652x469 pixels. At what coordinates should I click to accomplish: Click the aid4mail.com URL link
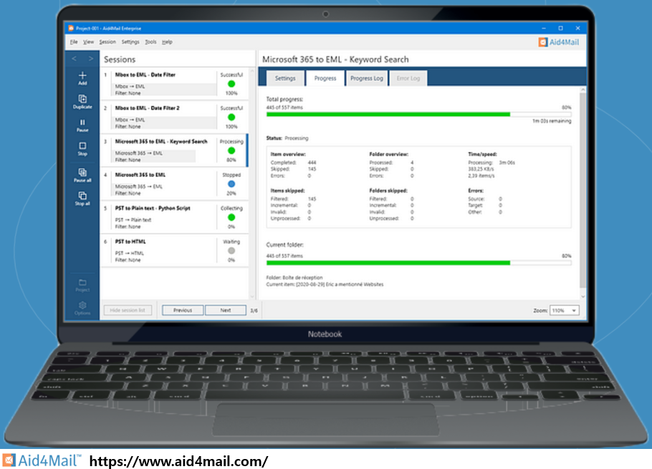coord(178,461)
